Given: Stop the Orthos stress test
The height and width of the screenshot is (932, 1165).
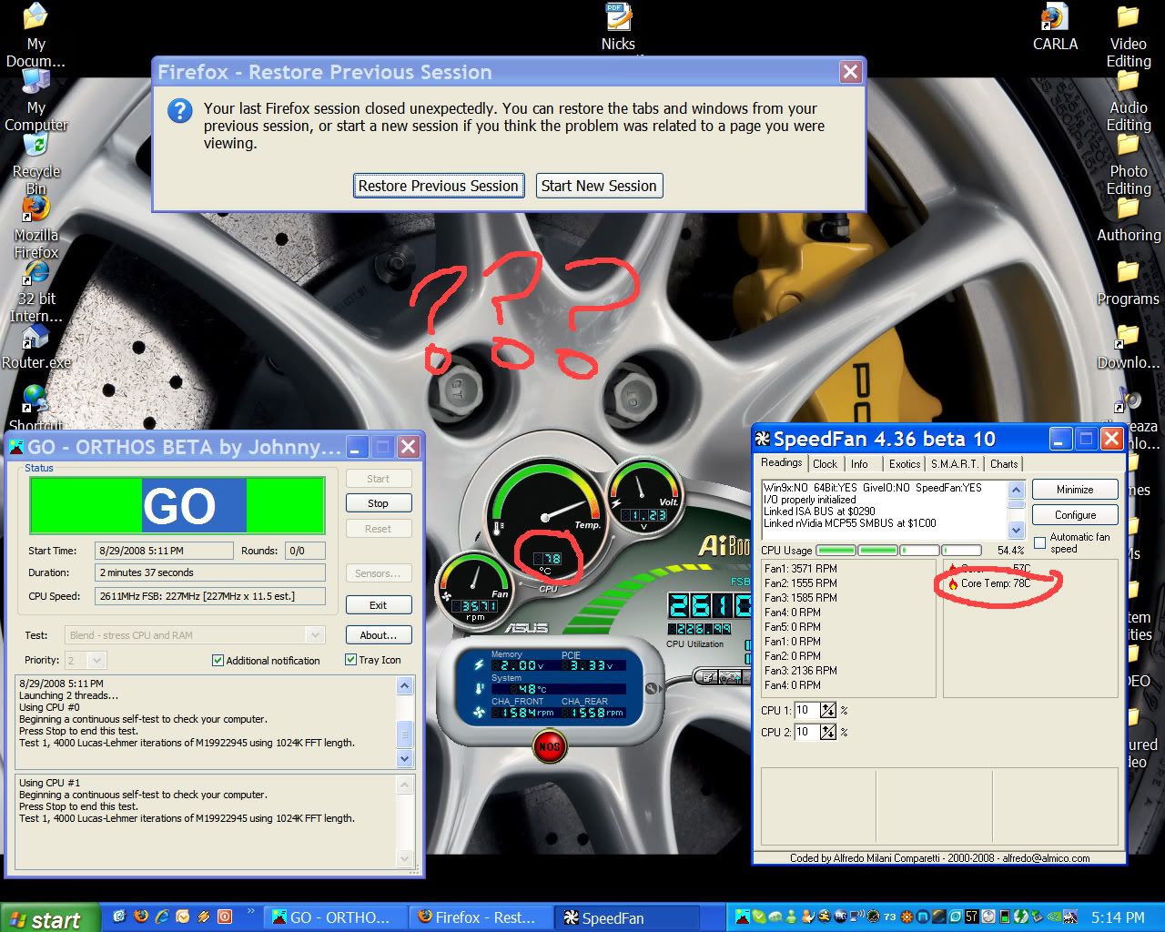Looking at the screenshot, I should point(378,503).
